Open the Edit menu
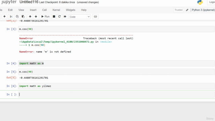Viewport: 215px width, 121px height. [x=10, y=10]
